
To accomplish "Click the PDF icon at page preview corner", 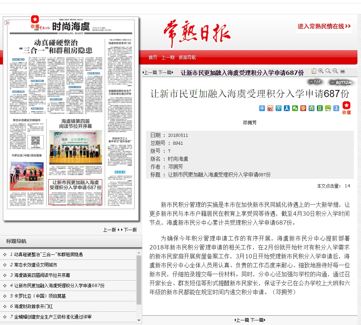I will coord(7,23).
